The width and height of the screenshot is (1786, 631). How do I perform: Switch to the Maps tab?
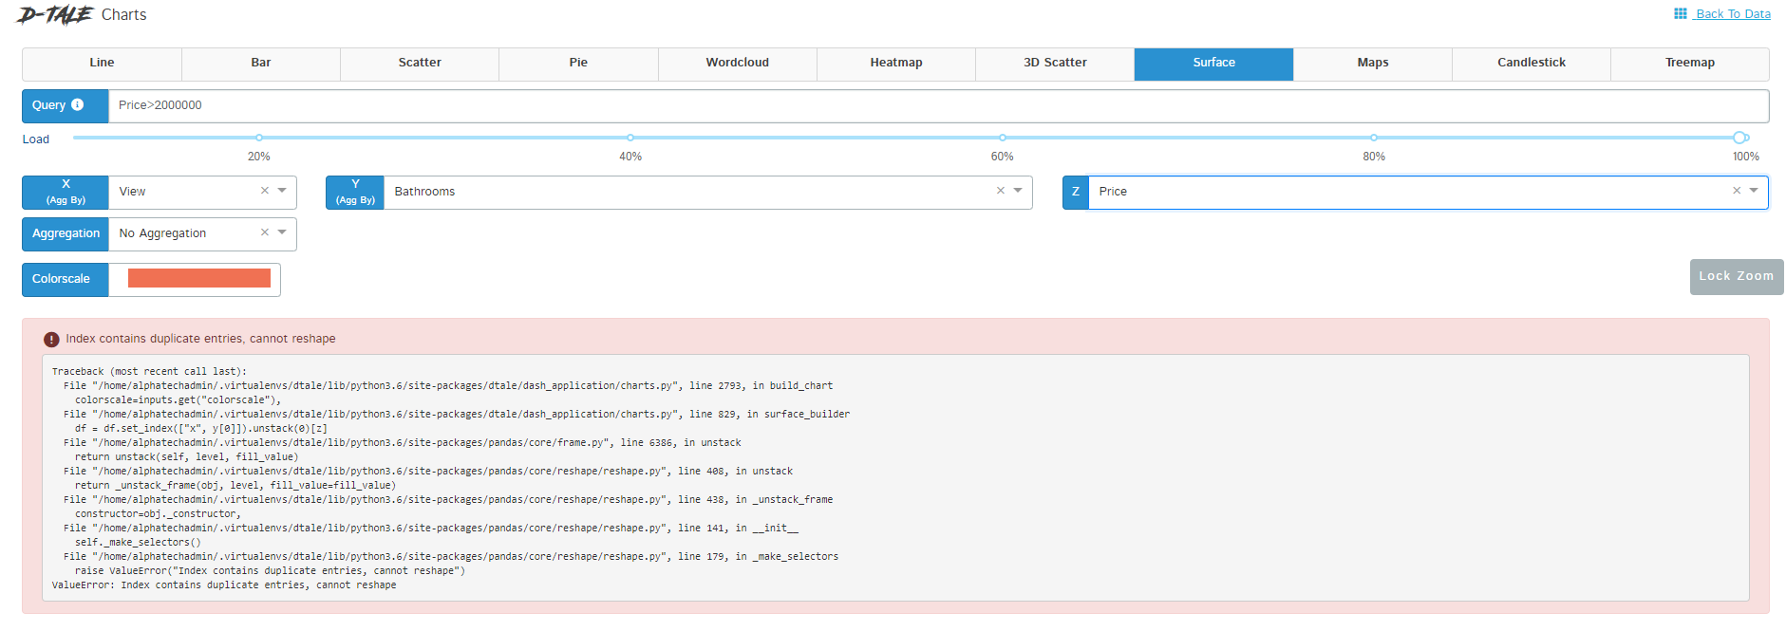[x=1373, y=63]
